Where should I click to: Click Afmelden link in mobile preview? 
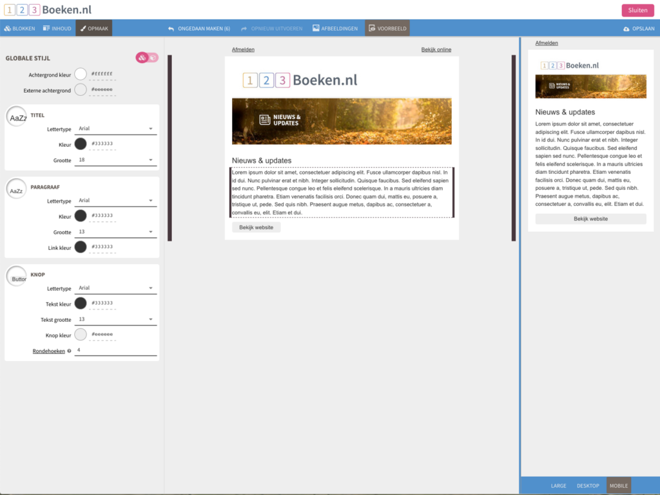click(x=547, y=43)
